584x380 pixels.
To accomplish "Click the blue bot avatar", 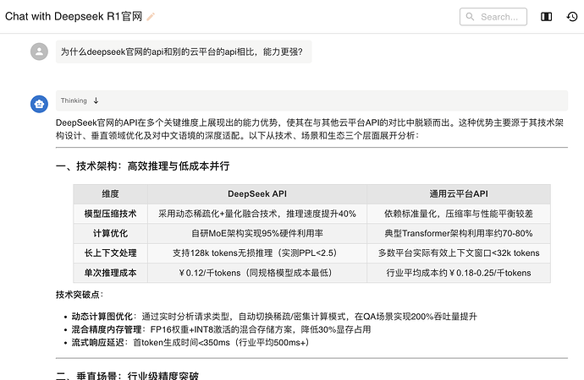I will (x=39, y=104).
